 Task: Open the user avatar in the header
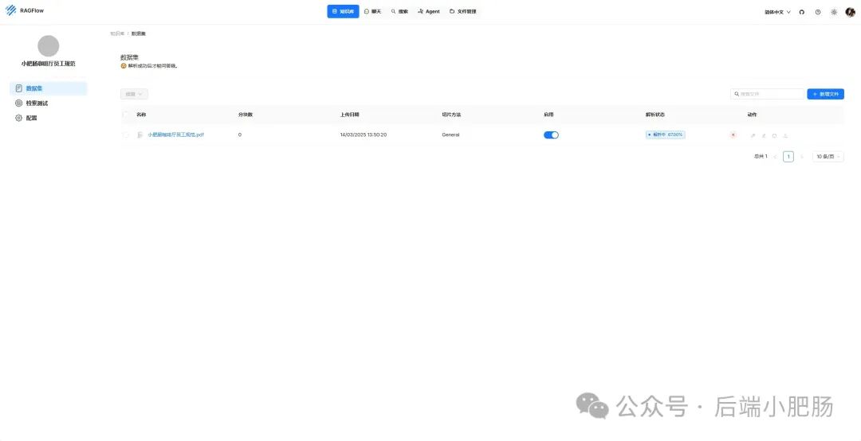850,11
